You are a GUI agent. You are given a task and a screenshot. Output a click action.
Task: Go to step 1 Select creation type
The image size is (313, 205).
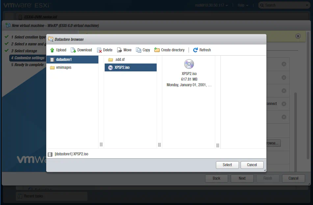[28, 37]
